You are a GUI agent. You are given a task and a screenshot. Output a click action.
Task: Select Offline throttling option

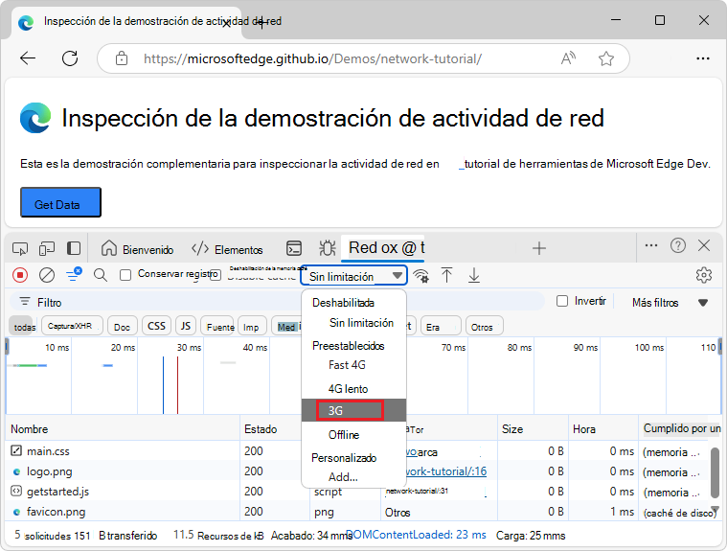pos(344,435)
